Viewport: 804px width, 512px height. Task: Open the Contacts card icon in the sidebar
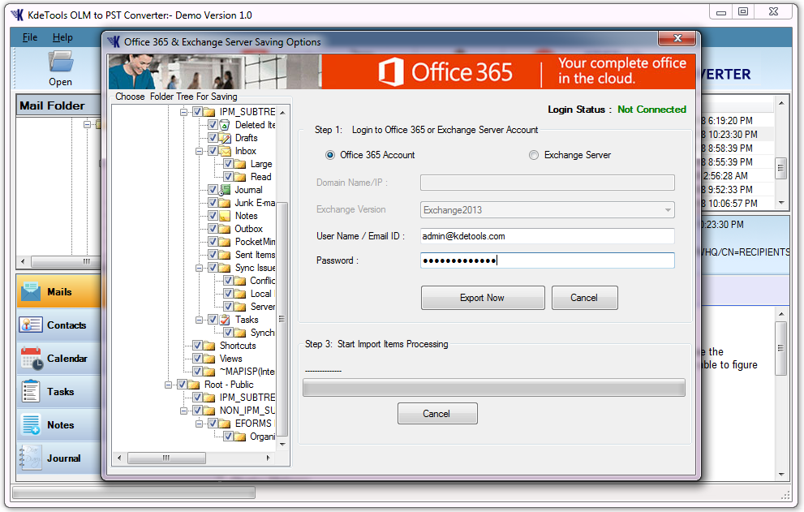coord(31,325)
